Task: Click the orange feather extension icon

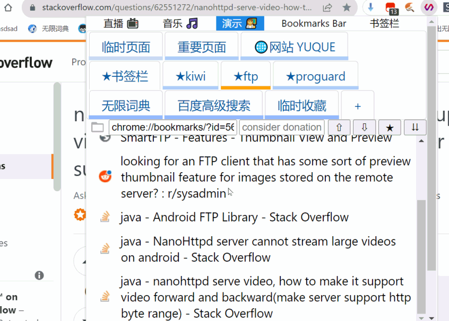Action: (x=410, y=7)
